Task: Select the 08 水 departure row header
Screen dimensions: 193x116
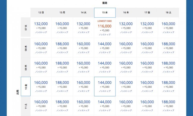Action: click(x=26, y=48)
